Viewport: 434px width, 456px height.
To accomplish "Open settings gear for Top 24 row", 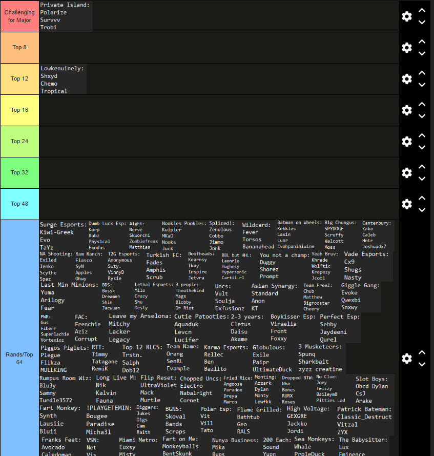I will 407,142.
